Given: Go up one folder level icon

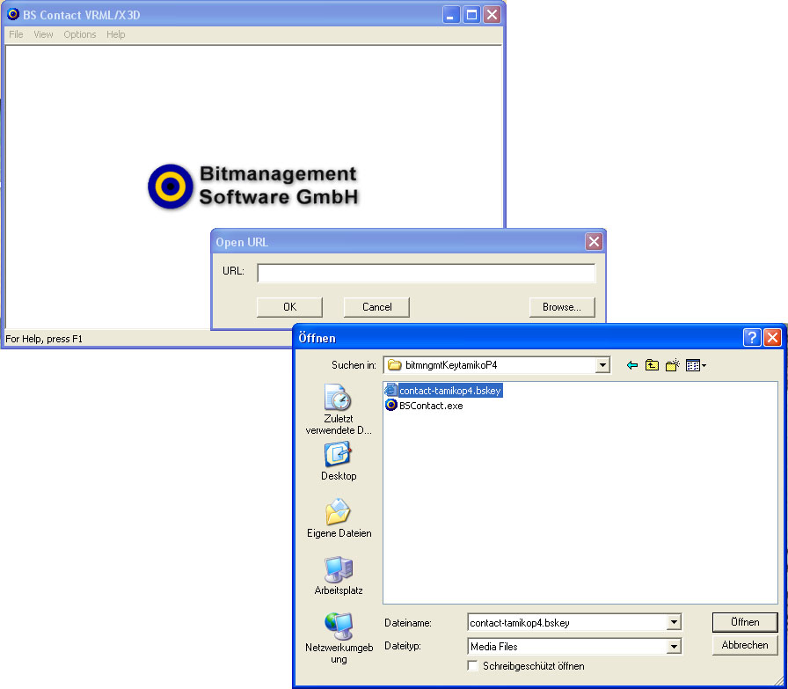Looking at the screenshot, I should coord(652,365).
